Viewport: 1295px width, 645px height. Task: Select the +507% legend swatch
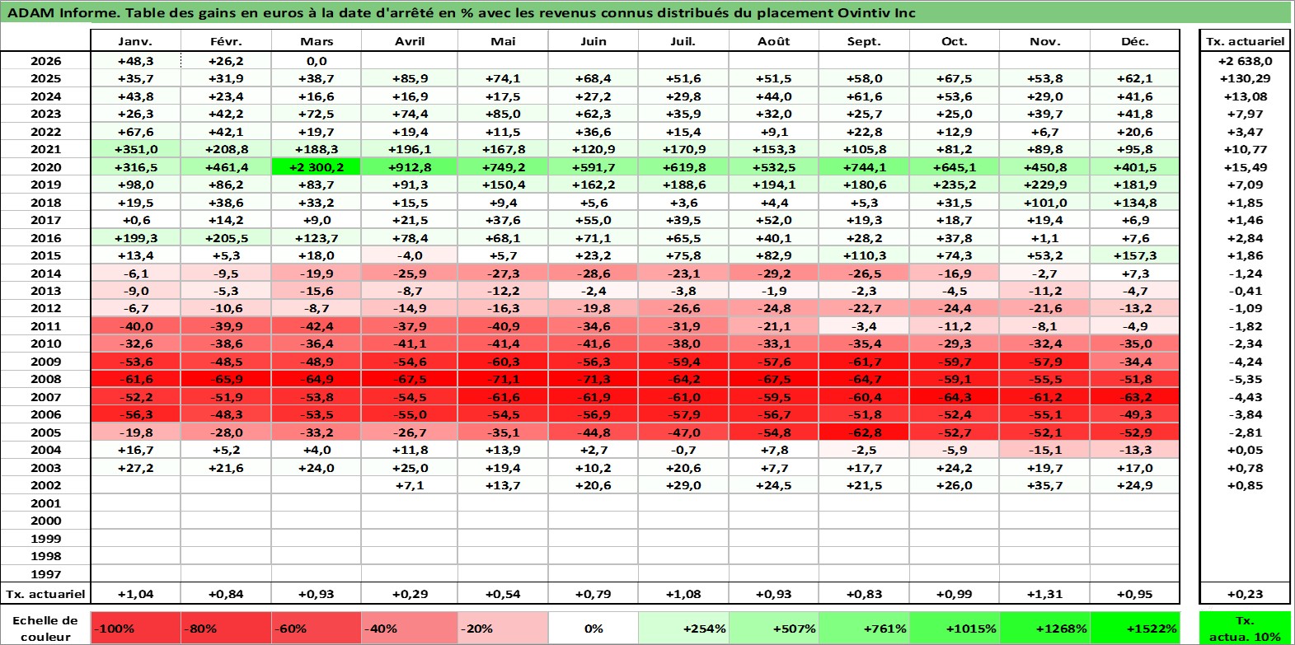773,628
